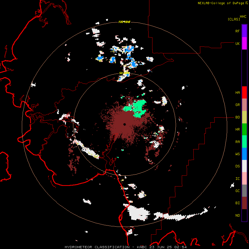Click the HA red legend swatch

pyautogui.click(x=244, y=92)
